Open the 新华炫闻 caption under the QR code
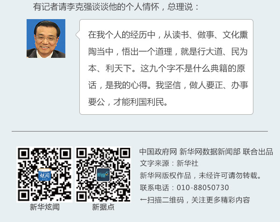Screen dimensions: 280x222 pyautogui.click(x=45, y=207)
